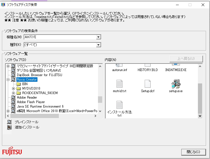Click the Adobe Reader software icon
The width and height of the screenshot is (210, 159).
(x=14, y=97)
